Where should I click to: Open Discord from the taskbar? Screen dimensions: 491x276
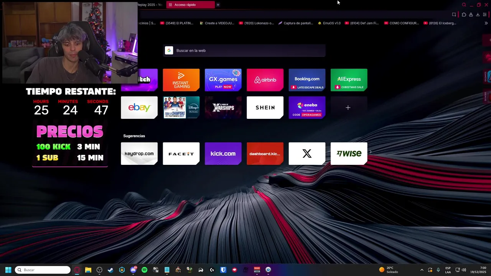click(133, 270)
